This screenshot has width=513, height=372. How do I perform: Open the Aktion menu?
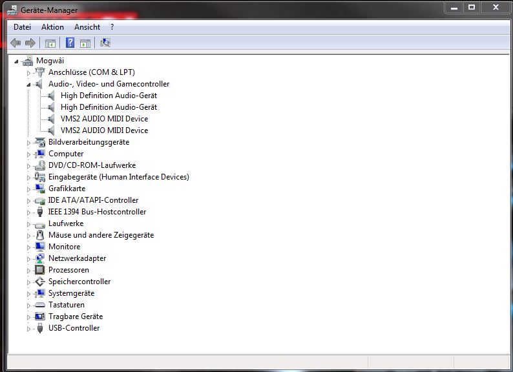pos(53,27)
